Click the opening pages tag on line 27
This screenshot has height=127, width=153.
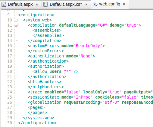36,107
